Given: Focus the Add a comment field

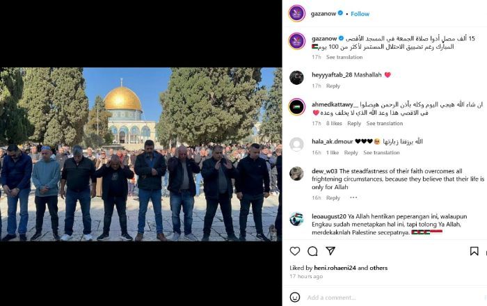Looking at the screenshot, I should [394, 298].
